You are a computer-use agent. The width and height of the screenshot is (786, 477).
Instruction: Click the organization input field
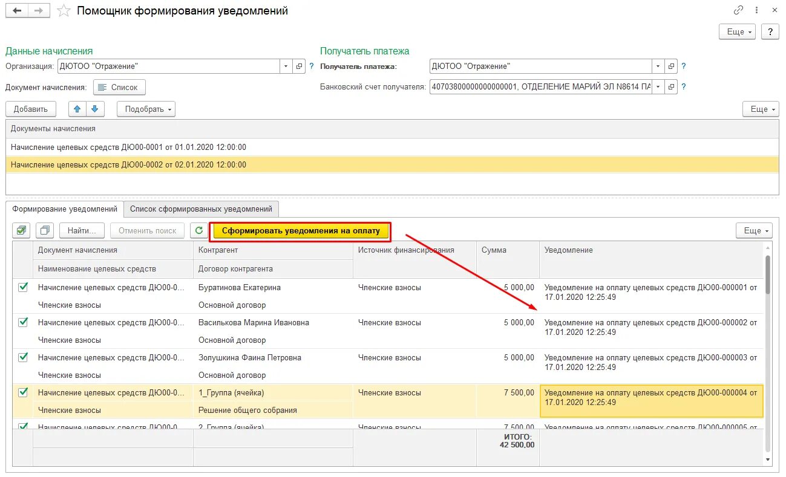point(168,67)
